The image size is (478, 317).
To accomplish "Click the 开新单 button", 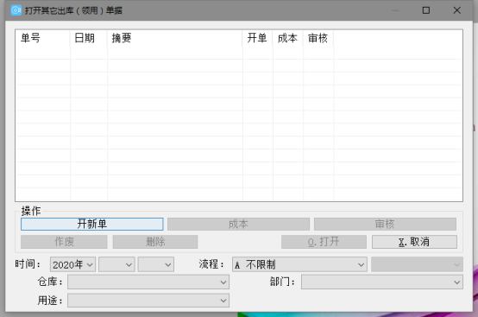I will coord(92,224).
